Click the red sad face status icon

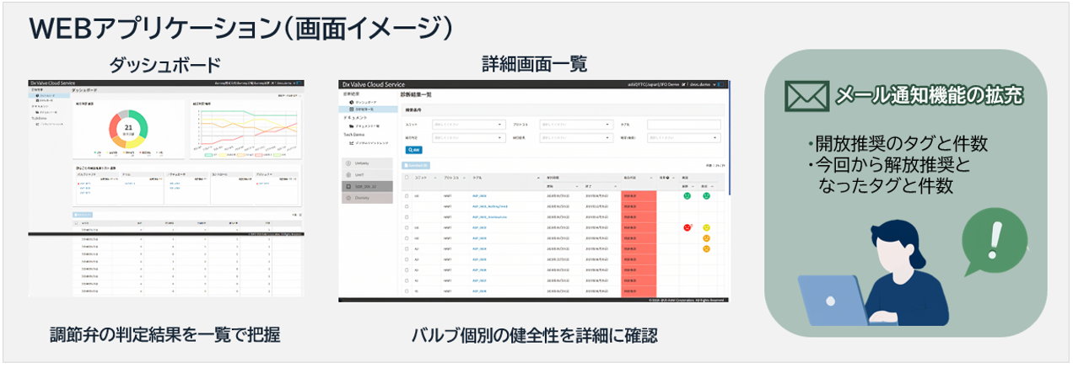(x=687, y=227)
